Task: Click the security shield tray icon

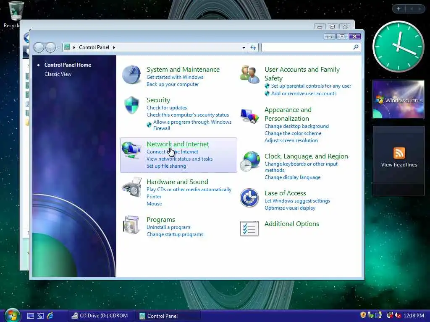Action: tap(363, 315)
